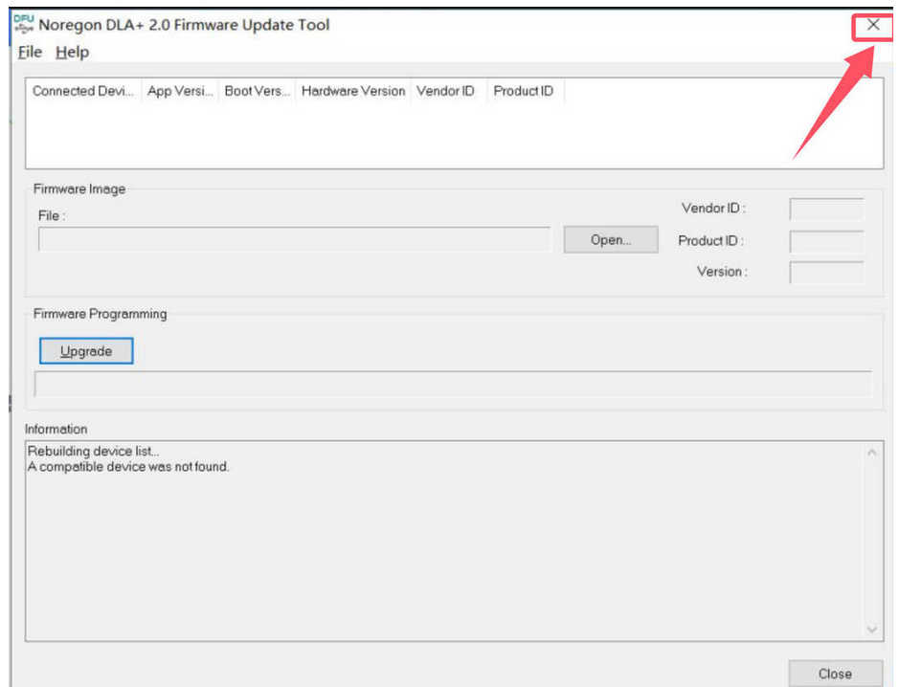Click the DFU app icon in title bar
The height and width of the screenshot is (687, 899).
point(23,26)
